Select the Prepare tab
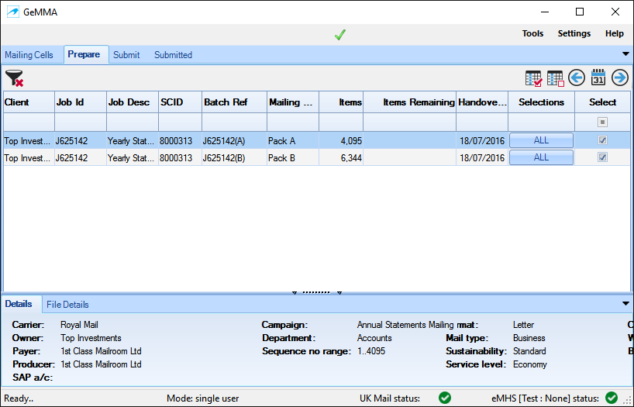The image size is (634, 407). click(x=84, y=54)
